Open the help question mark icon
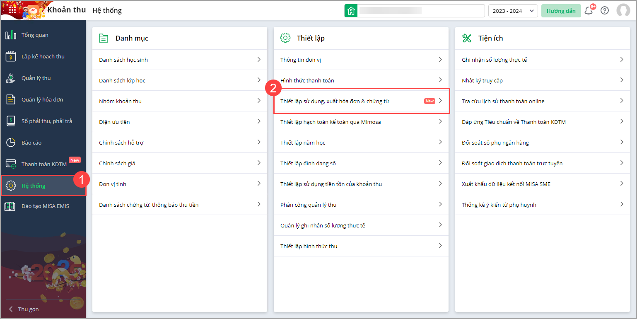637x319 pixels. click(x=605, y=11)
